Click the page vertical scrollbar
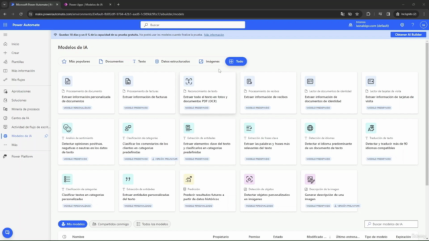The height and width of the screenshot is (241, 429). point(427,114)
